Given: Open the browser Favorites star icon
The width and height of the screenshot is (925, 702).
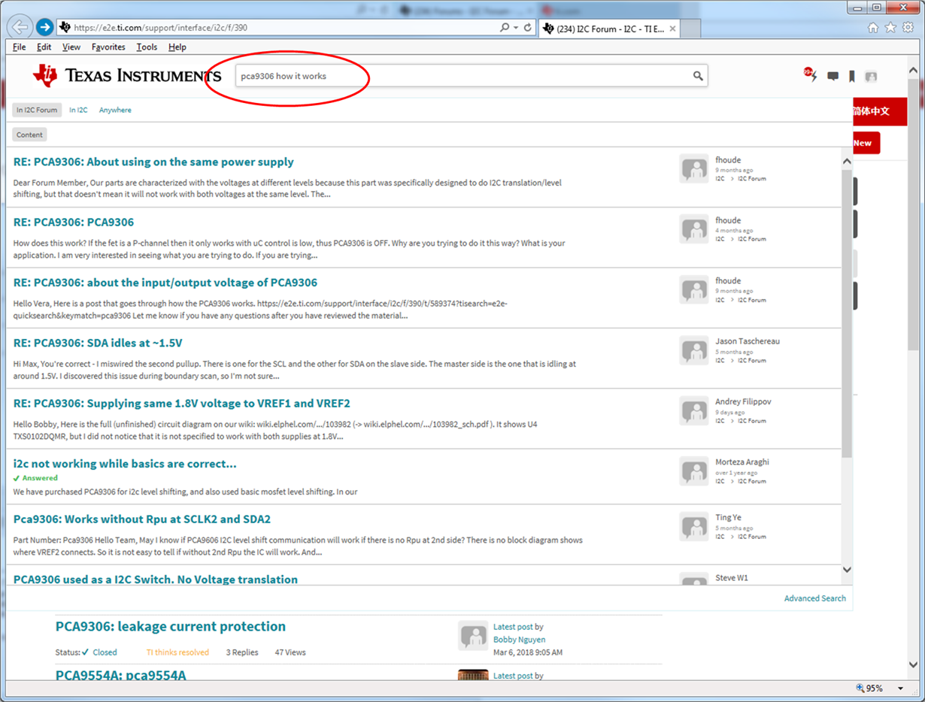Looking at the screenshot, I should 890,27.
